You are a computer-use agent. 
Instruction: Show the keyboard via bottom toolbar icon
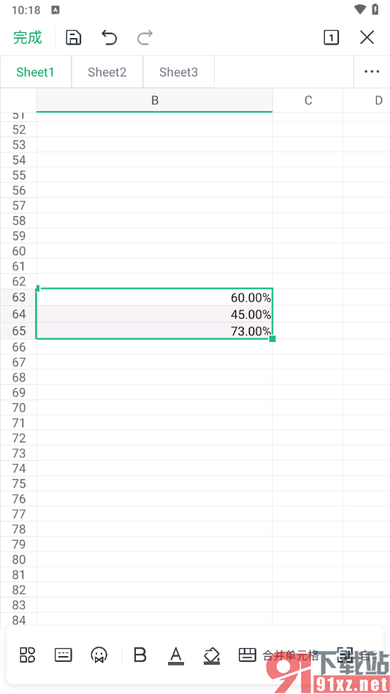[x=64, y=655]
